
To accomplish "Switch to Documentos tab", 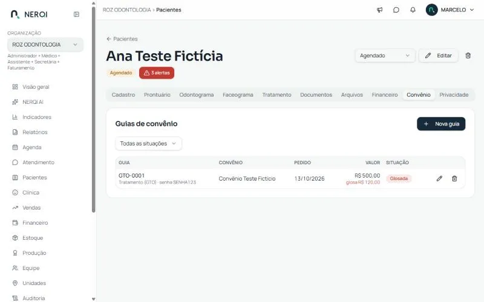I will coord(316,95).
